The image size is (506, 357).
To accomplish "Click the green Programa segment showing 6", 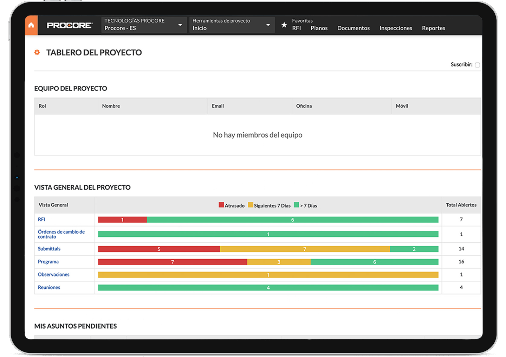I will click(x=375, y=262).
